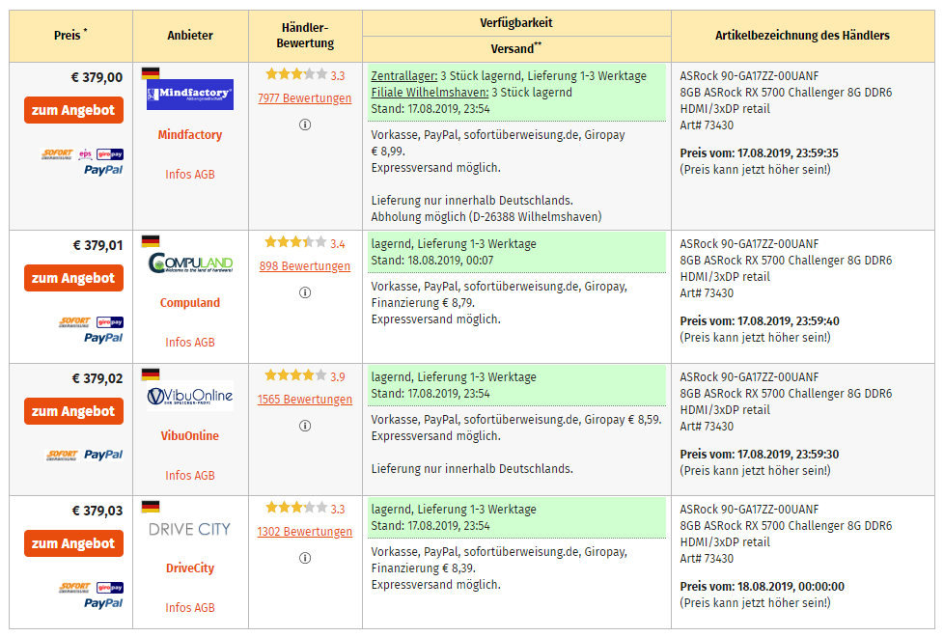Open the € 379,02 offer via zum Angebot

coord(73,411)
